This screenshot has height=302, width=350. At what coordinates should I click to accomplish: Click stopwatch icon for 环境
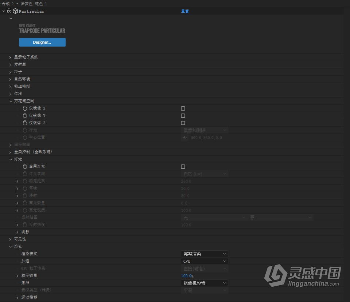25,188
